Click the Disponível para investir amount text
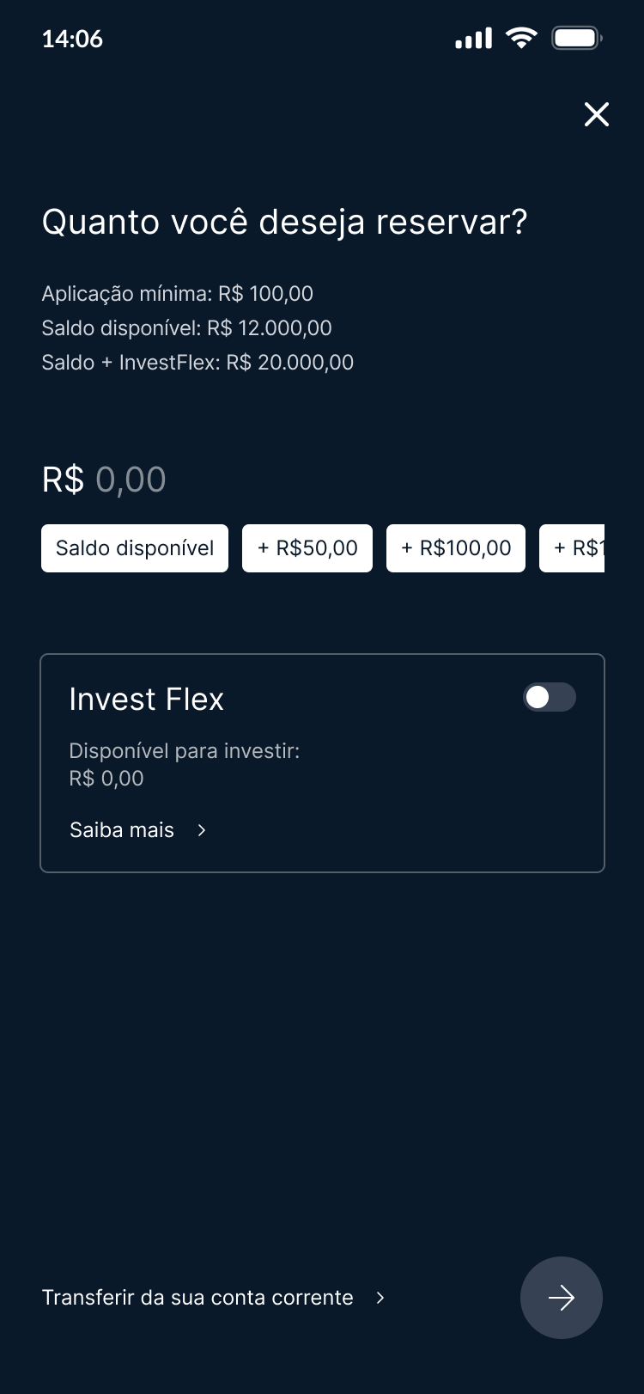644x1394 pixels. [x=106, y=779]
